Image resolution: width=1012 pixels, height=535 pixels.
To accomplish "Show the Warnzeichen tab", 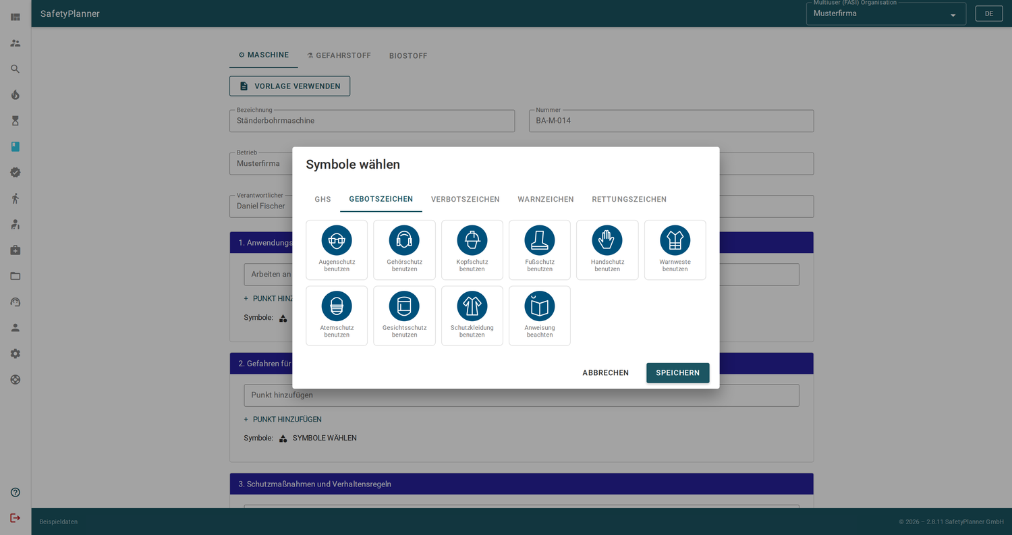I will (546, 199).
